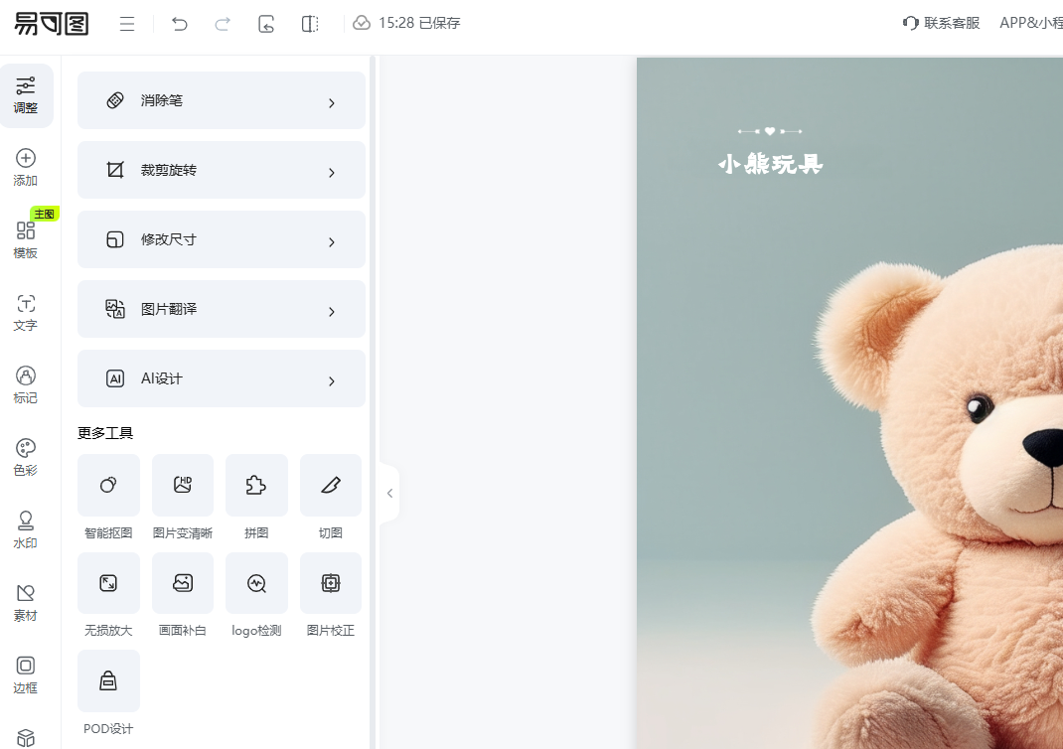This screenshot has height=749, width=1063.
Task: Open the 智能抠图 smart cutout tool
Action: click(x=108, y=486)
